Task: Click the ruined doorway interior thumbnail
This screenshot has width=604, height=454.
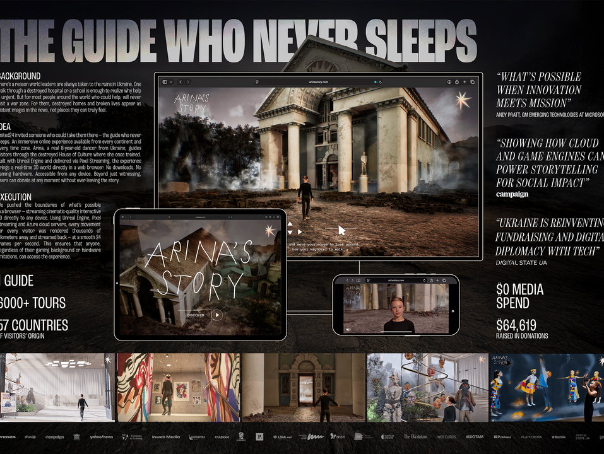Action: 304,387
